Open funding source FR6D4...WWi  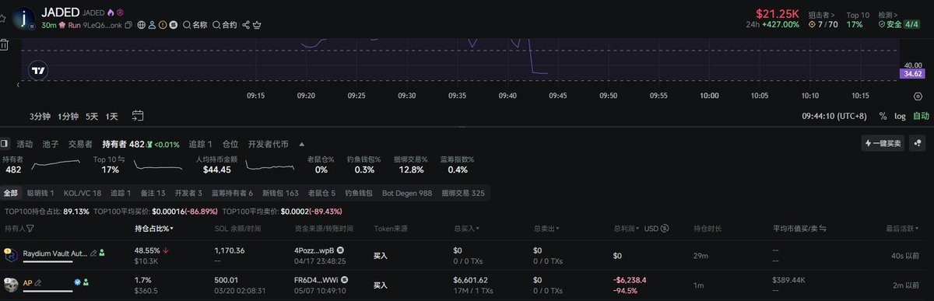point(315,279)
